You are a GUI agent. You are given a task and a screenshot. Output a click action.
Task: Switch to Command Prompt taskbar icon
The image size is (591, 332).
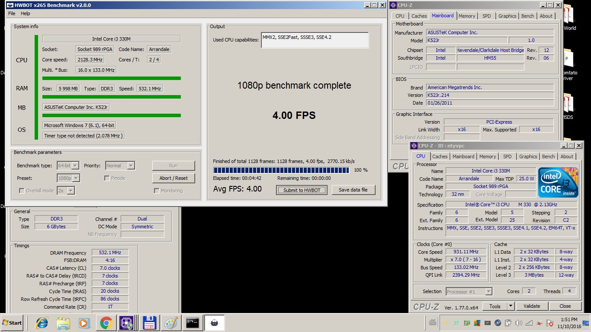coord(193,323)
